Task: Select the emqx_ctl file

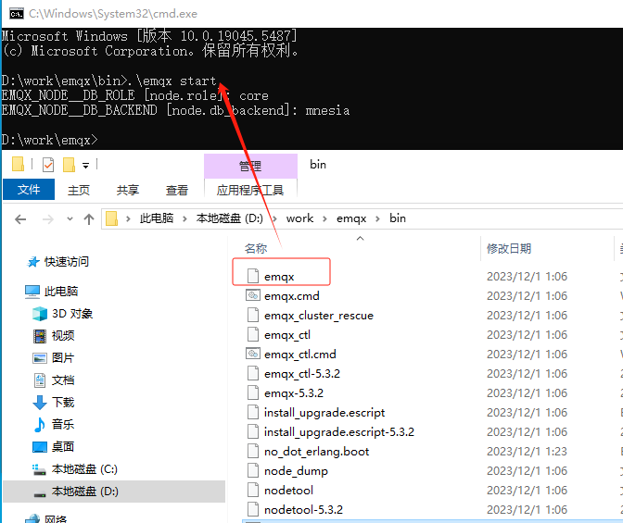Action: click(x=287, y=335)
